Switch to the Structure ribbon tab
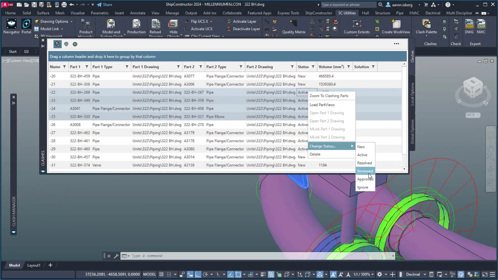The width and height of the screenshot is (498, 280). point(382,13)
